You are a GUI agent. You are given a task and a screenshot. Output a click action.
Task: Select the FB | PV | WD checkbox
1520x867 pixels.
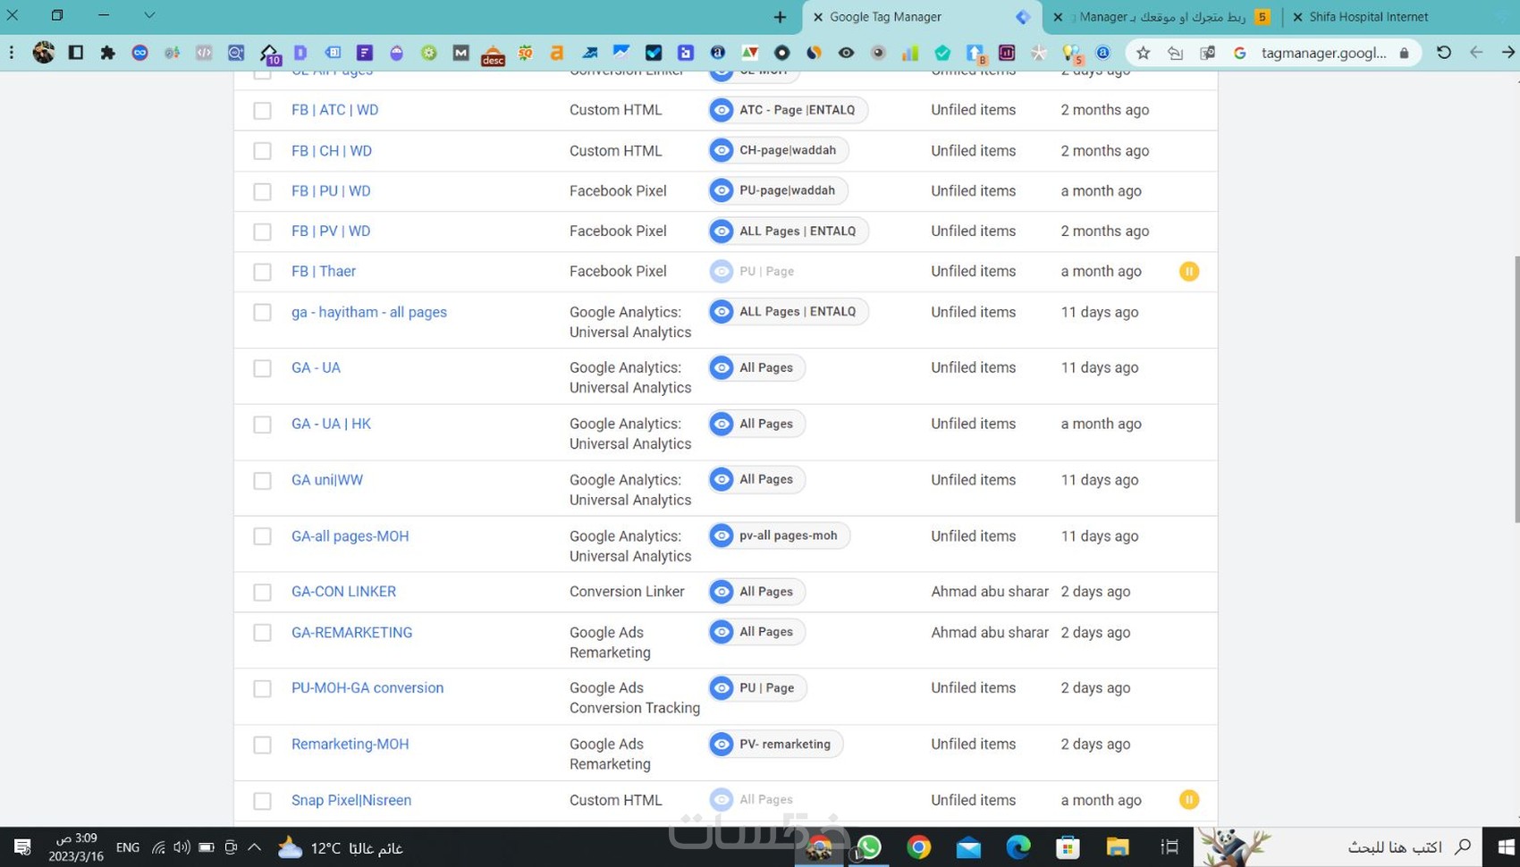click(262, 231)
